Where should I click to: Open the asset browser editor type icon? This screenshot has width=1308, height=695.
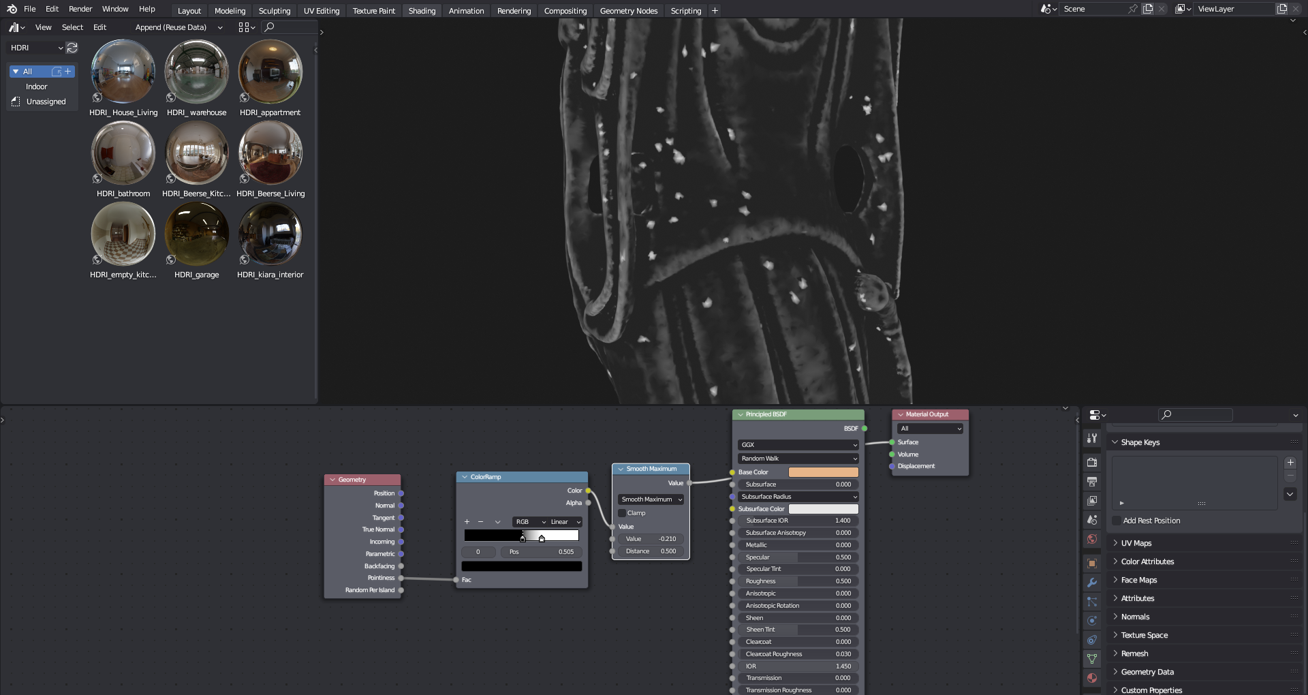(16, 27)
